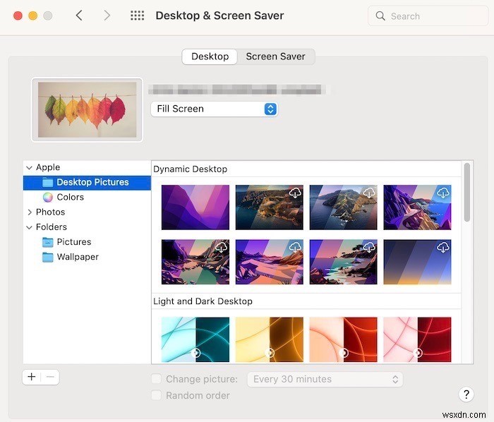
Task: Download first wallpaper in second Dynamic row
Action: tap(221, 247)
